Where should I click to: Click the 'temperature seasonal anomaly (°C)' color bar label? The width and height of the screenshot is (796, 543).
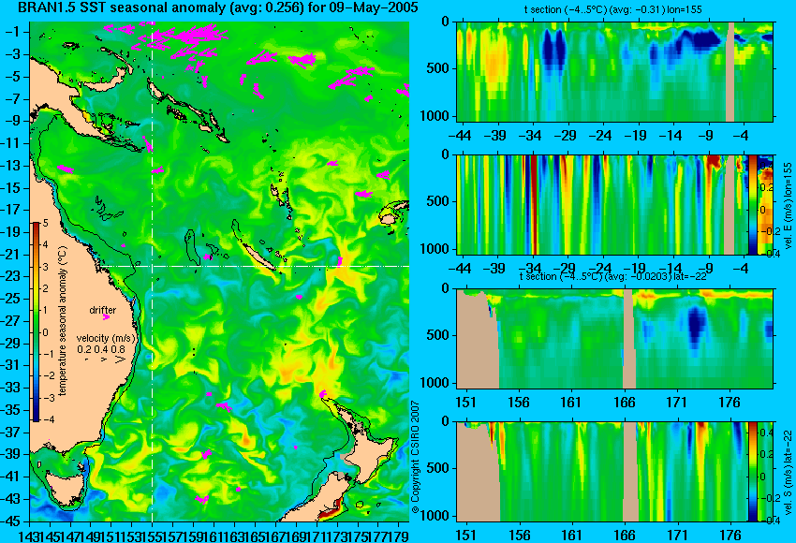[x=63, y=321]
